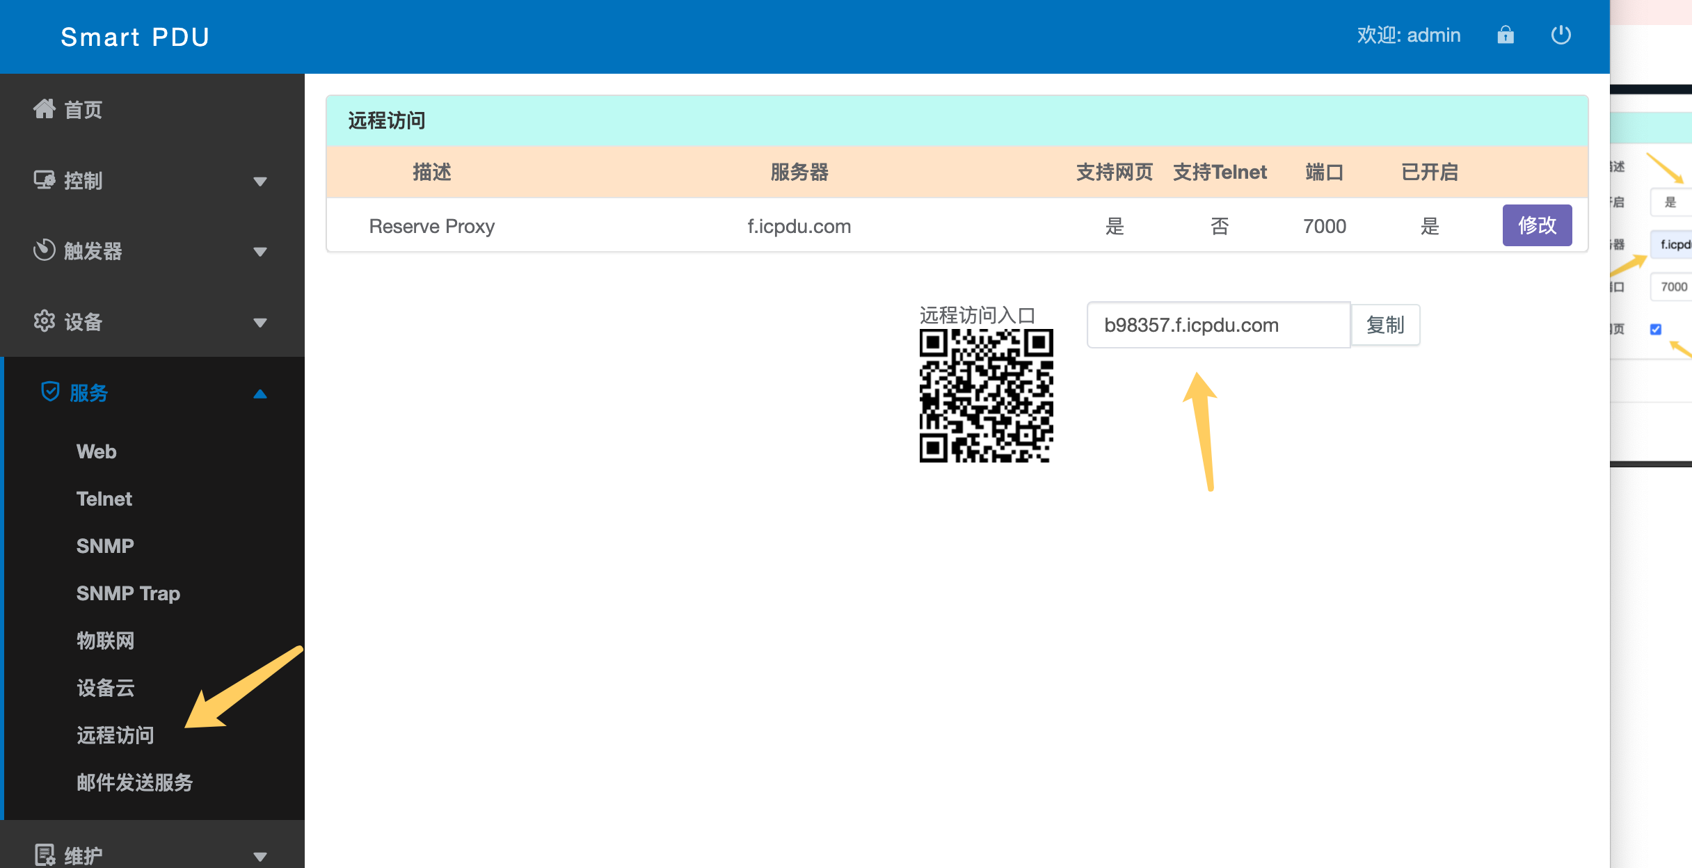Open the 物联网 page
The height and width of the screenshot is (868, 1692).
(x=105, y=641)
